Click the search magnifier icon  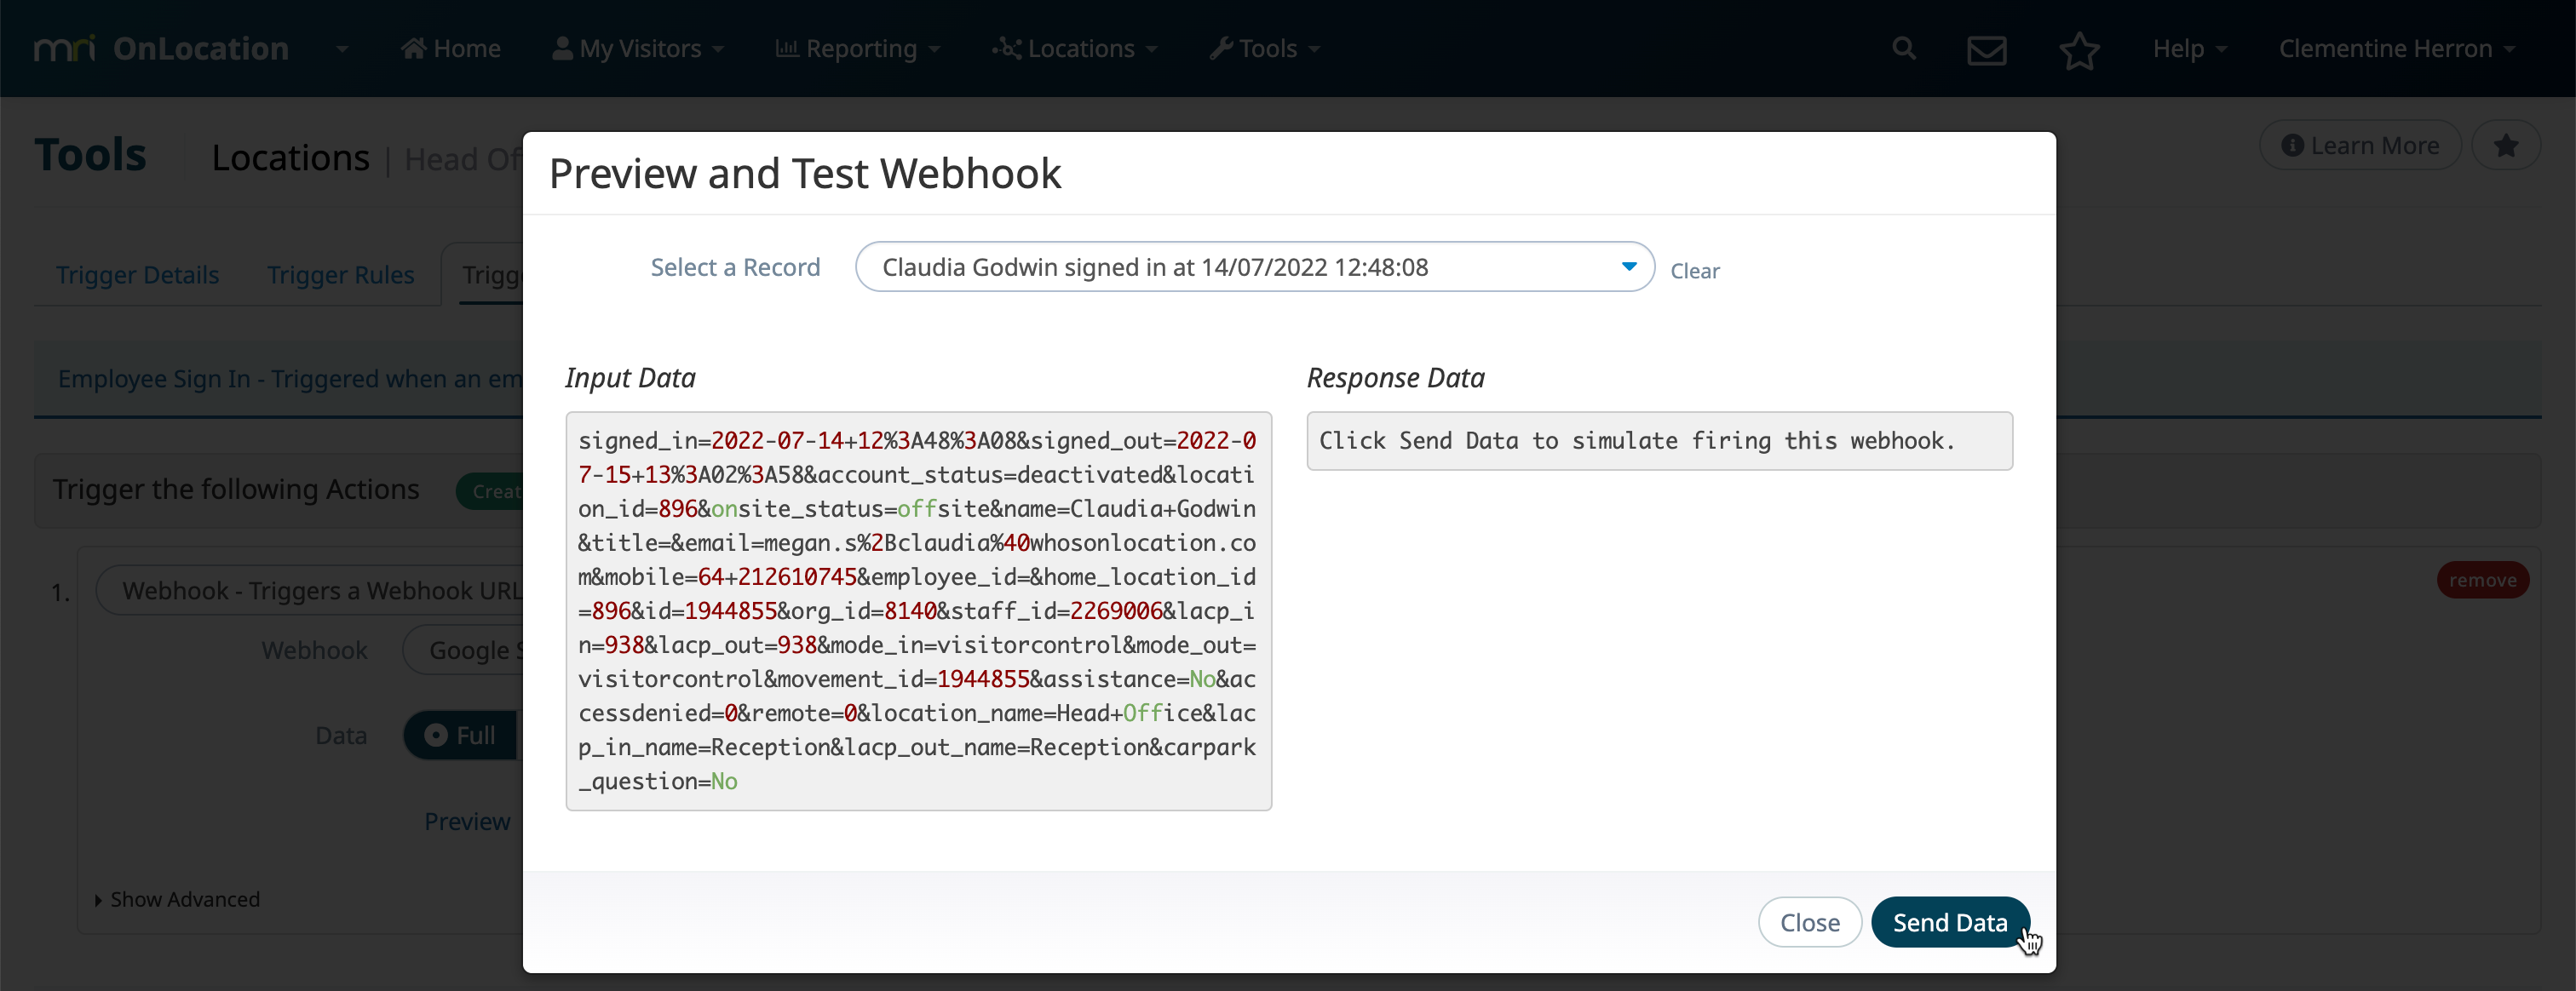1904,48
